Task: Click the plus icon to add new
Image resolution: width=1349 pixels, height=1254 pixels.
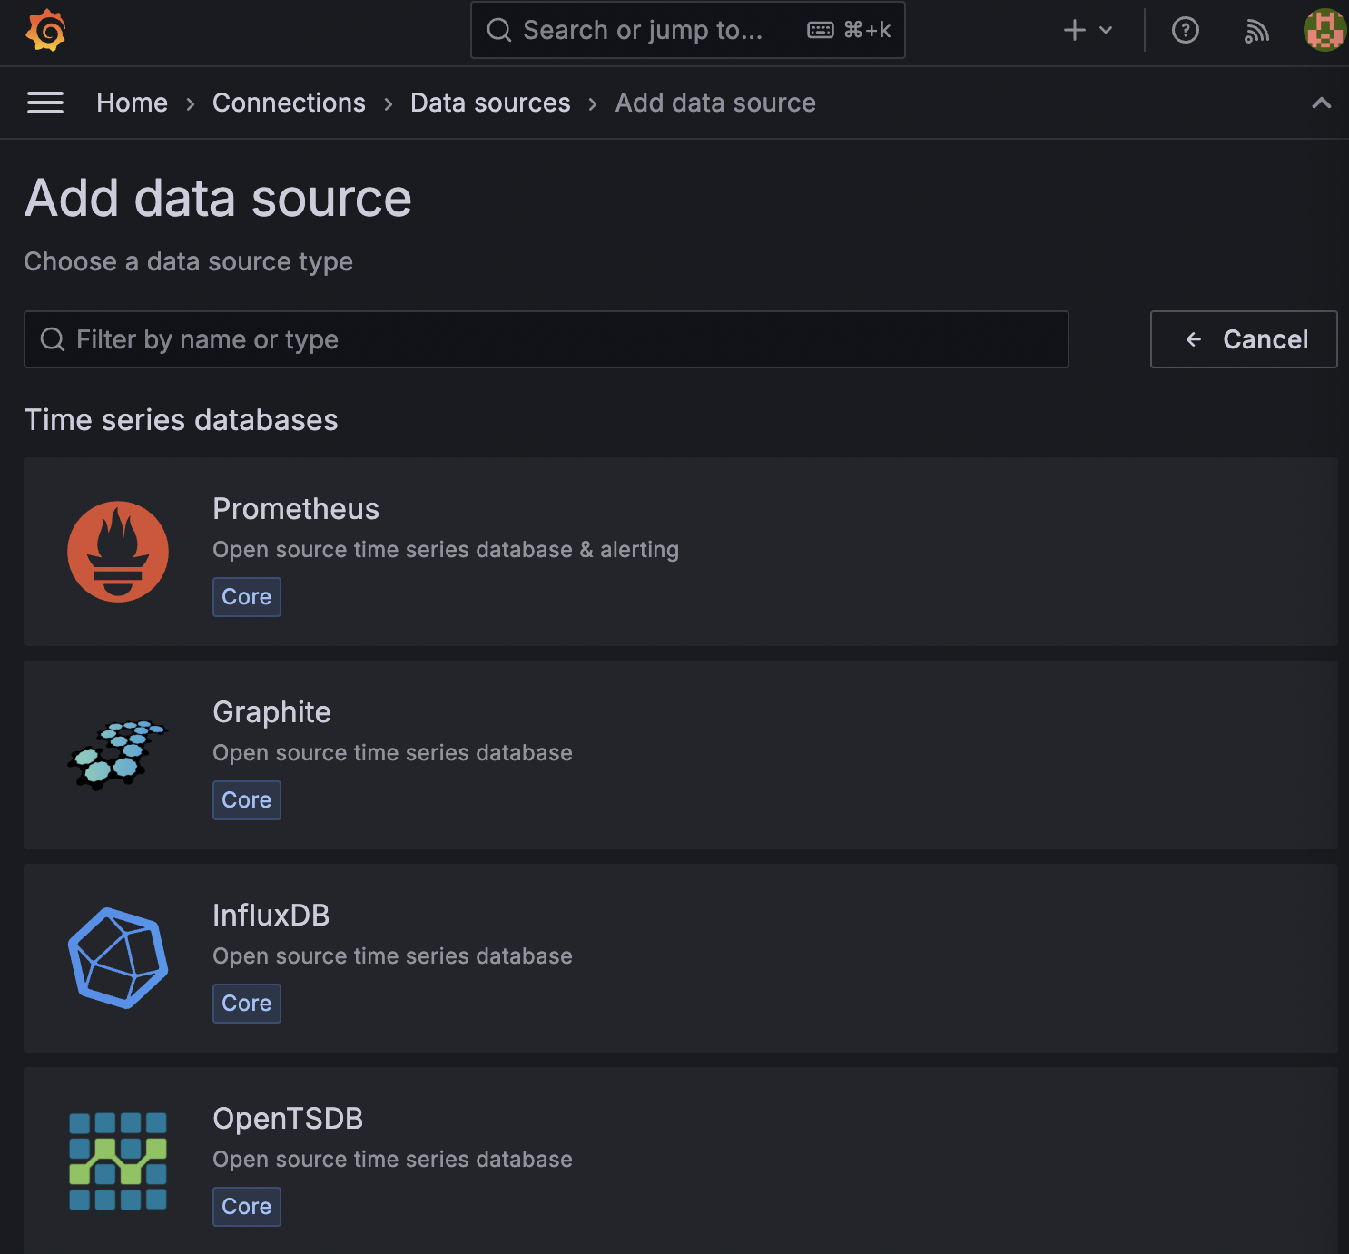Action: [x=1075, y=30]
